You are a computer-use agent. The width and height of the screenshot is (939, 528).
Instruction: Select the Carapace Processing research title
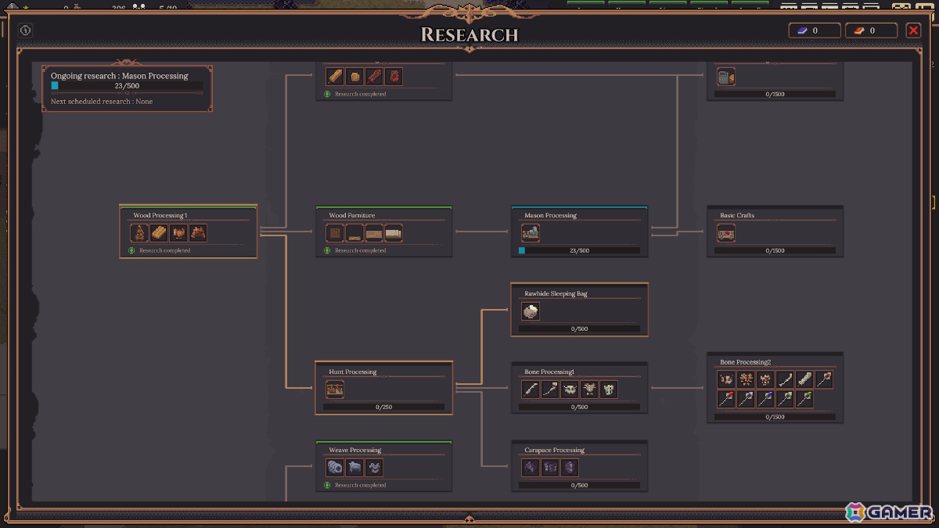[554, 451]
